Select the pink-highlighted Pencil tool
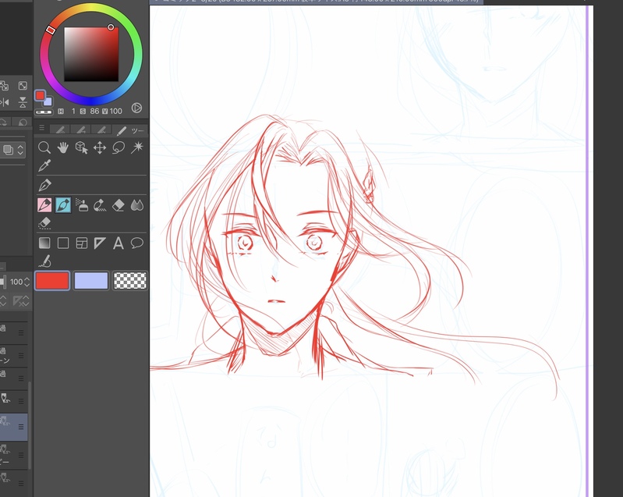Viewport: 623px width, 497px height. point(44,205)
